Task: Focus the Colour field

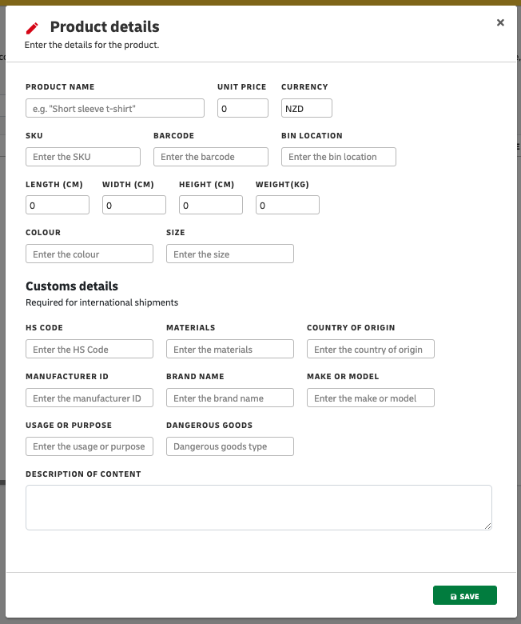Action: (x=89, y=254)
